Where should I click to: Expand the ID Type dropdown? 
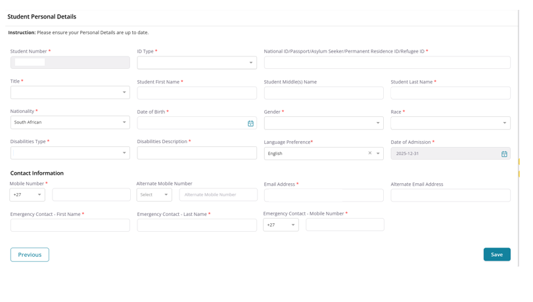[x=197, y=63]
